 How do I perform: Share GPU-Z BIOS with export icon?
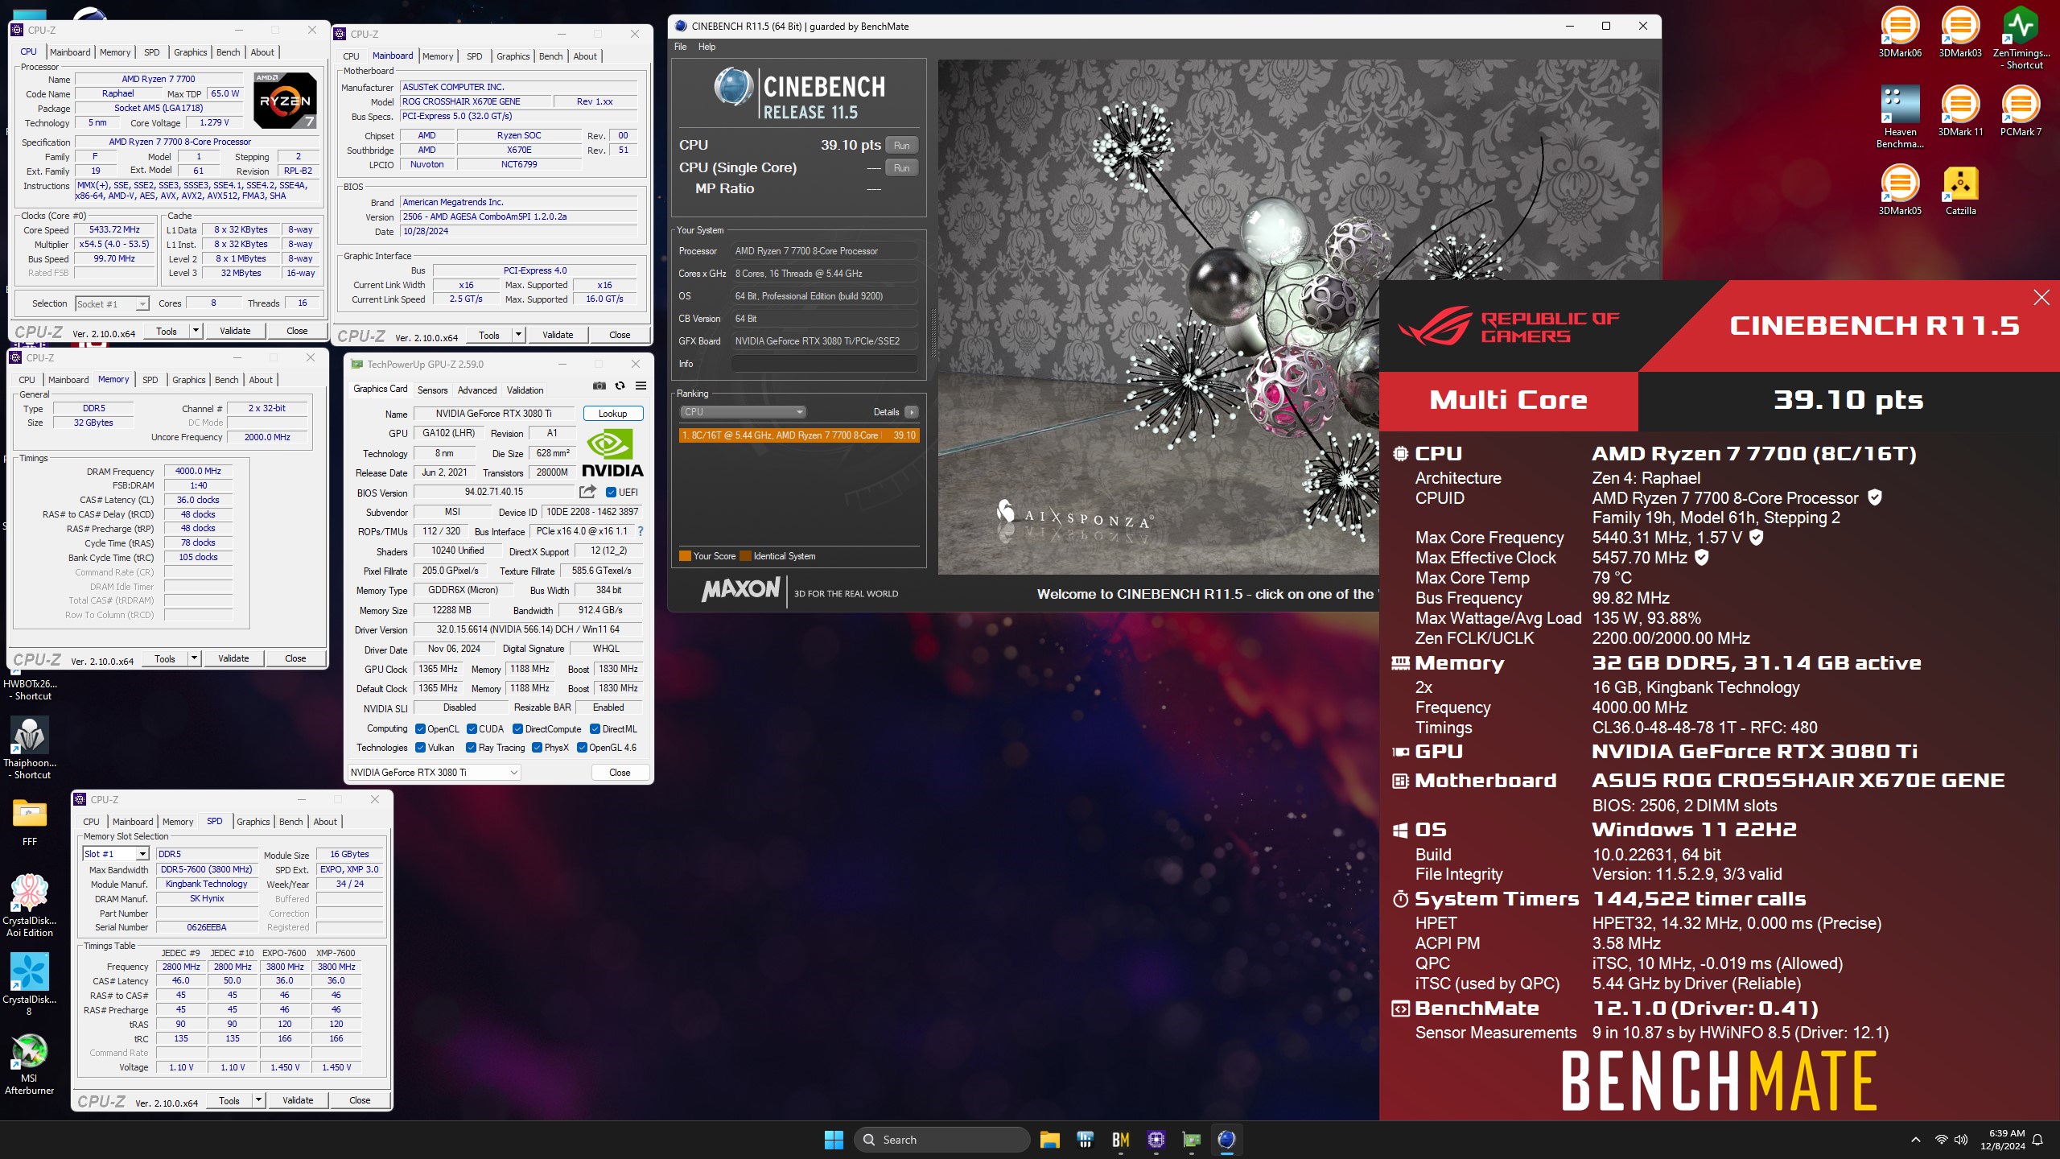(x=588, y=492)
